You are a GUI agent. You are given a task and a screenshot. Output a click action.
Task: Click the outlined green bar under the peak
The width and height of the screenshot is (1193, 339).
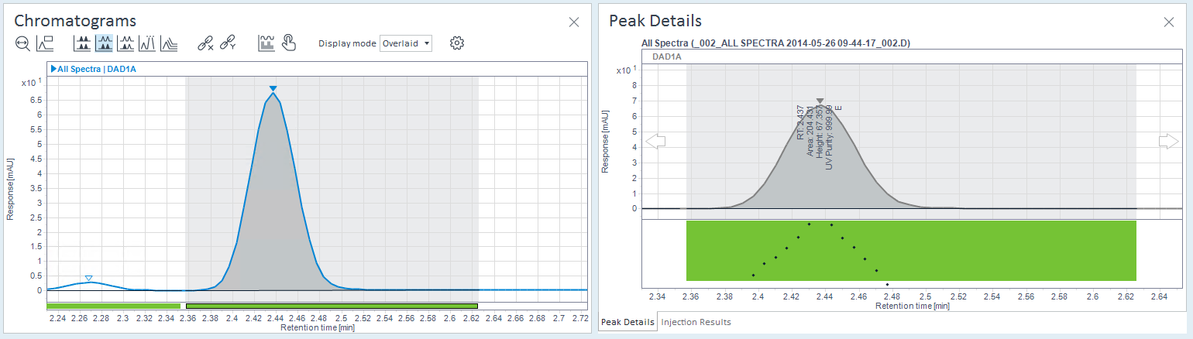[x=332, y=306]
